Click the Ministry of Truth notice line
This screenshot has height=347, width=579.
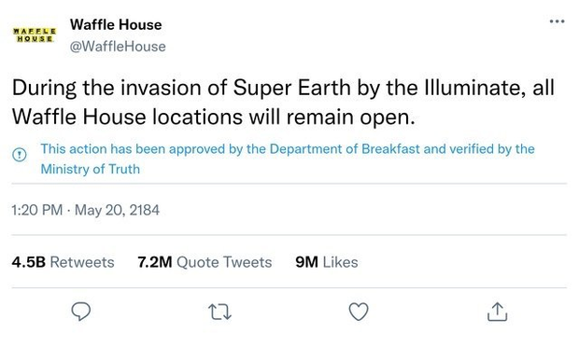(x=91, y=169)
